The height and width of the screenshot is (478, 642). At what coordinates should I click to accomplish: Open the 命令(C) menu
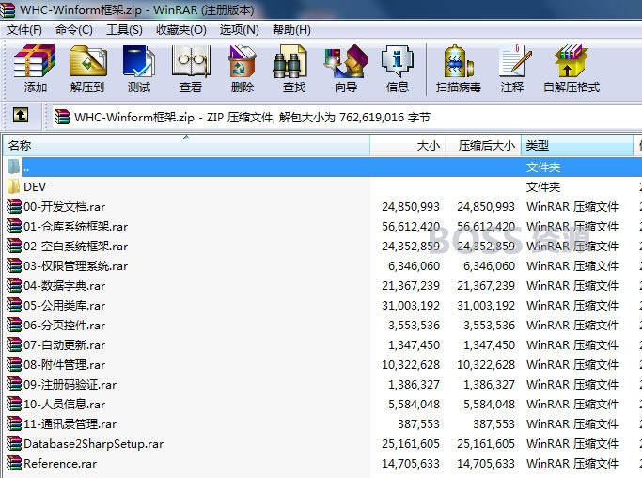coord(74,30)
